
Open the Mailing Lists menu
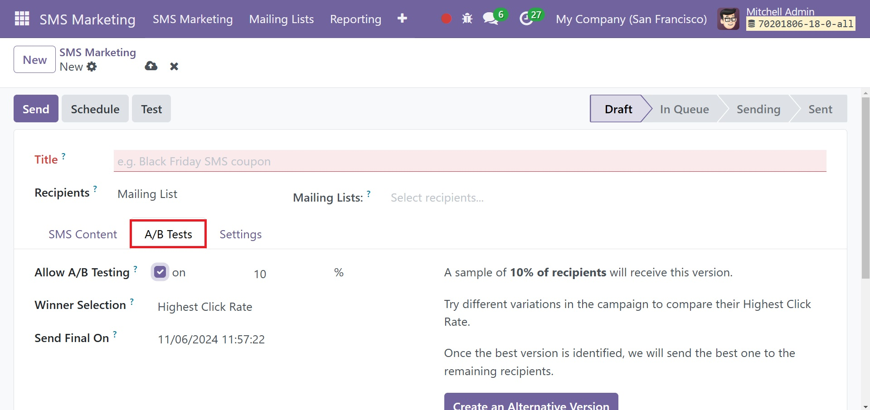pos(282,19)
